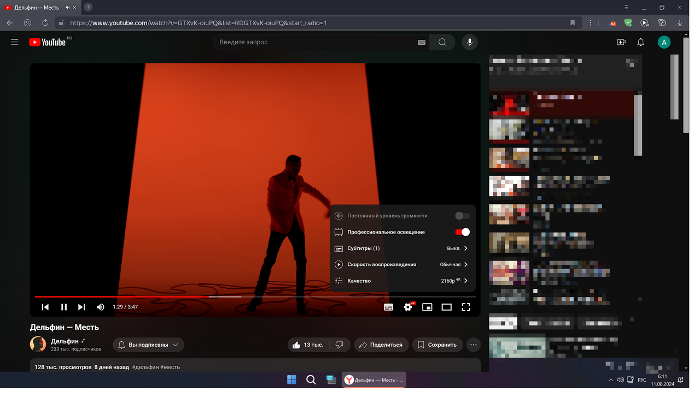Open the Дельфин channel name link
Image resolution: width=700 pixels, height=402 pixels.
[65, 341]
